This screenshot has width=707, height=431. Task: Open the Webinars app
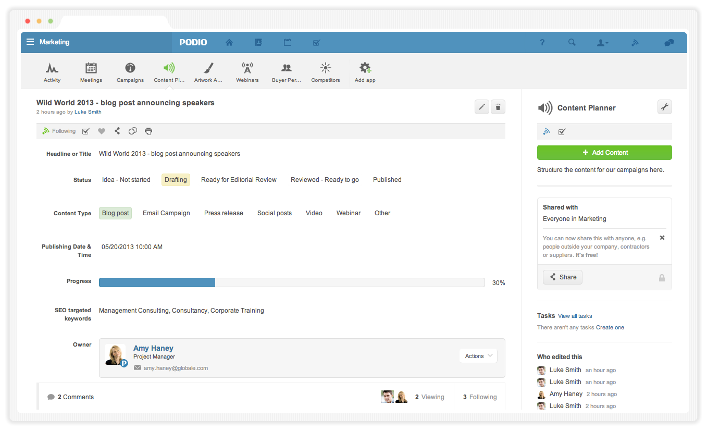click(x=247, y=72)
